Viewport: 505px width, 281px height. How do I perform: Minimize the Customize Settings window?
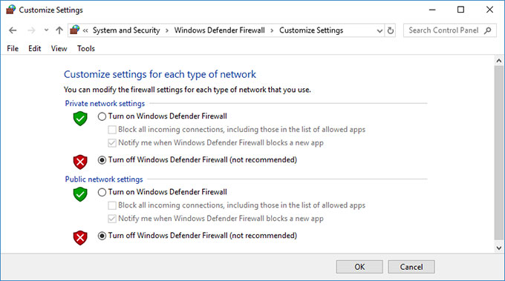pos(432,10)
